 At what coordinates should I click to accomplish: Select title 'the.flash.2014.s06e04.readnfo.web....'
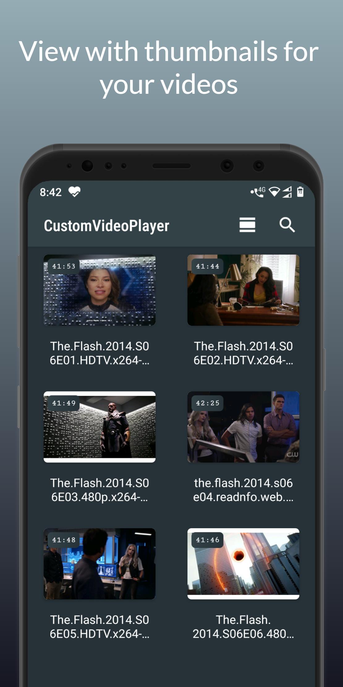243,490
